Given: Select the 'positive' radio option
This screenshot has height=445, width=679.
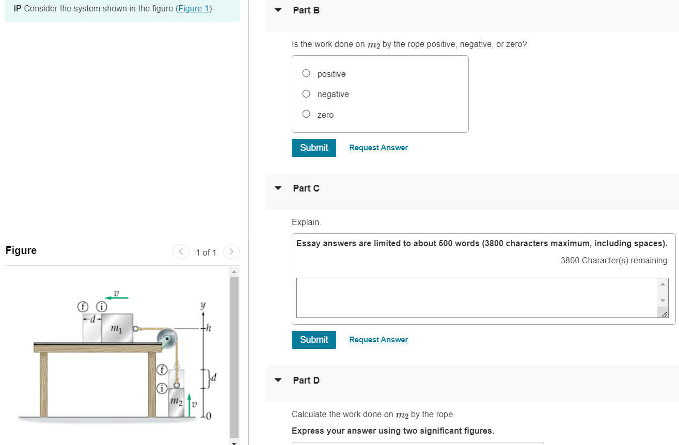Looking at the screenshot, I should [x=306, y=74].
